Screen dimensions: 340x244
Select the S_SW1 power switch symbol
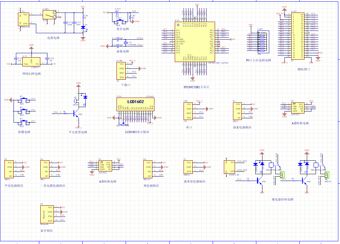click(49, 15)
